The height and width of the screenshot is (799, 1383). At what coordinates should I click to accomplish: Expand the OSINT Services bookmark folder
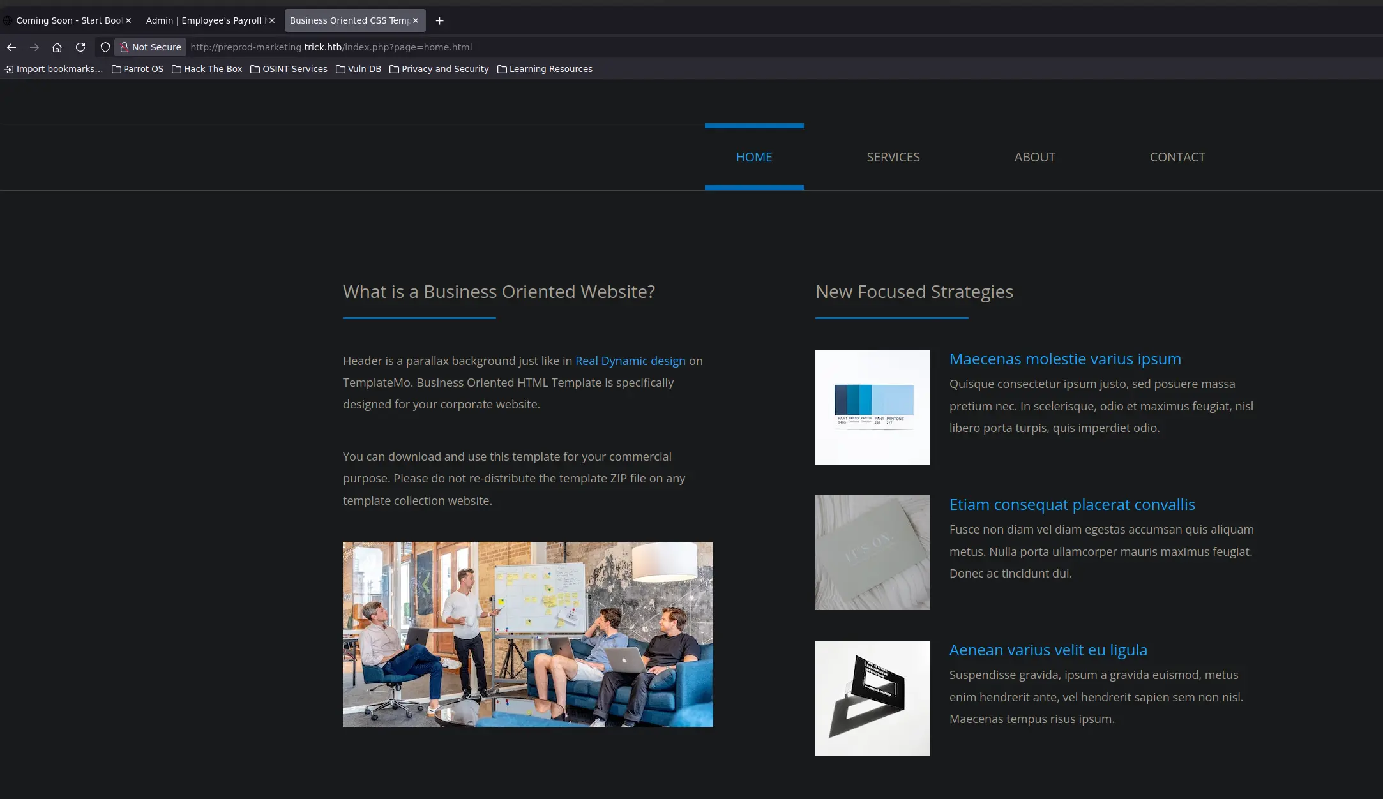pyautogui.click(x=289, y=69)
